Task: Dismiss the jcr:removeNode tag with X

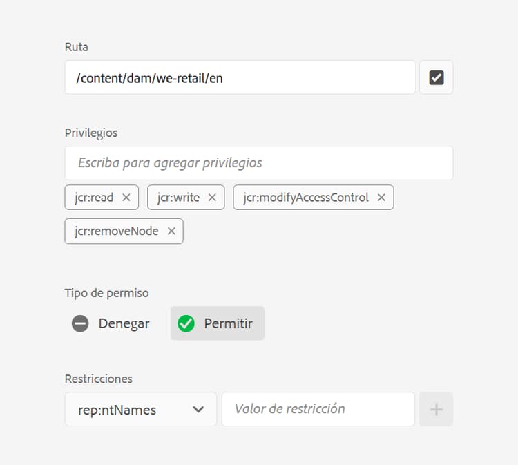Action: pos(171,231)
